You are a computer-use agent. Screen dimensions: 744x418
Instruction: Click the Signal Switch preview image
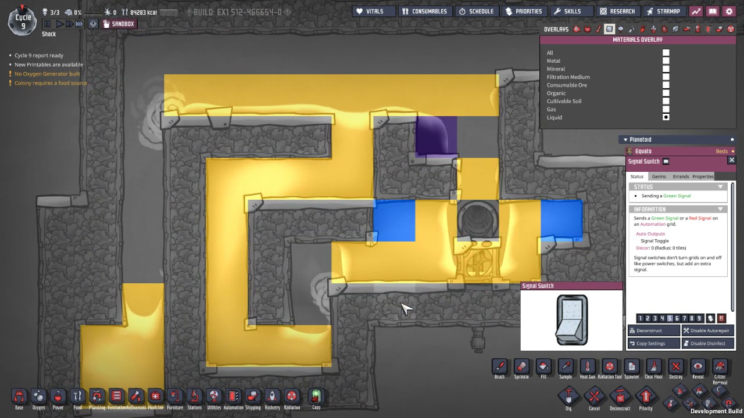572,320
